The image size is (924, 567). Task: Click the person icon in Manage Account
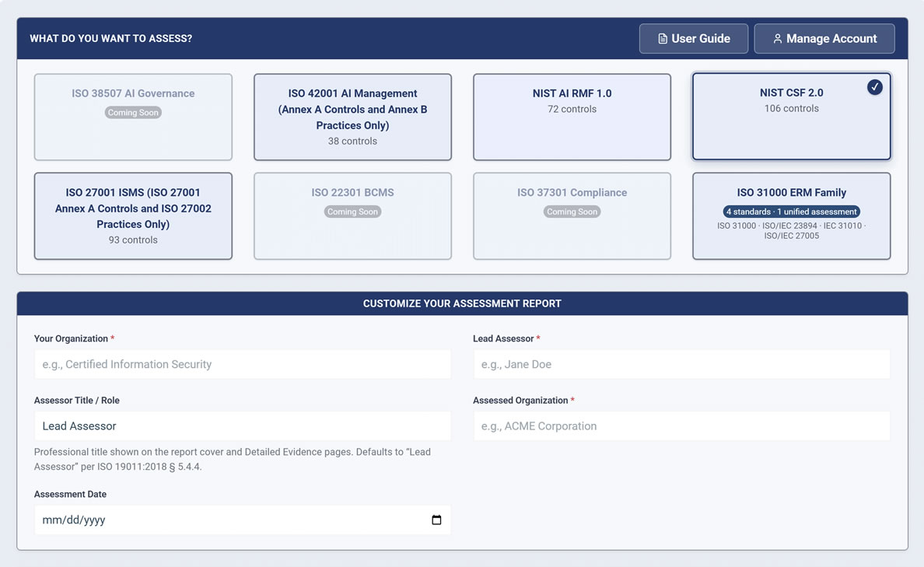point(777,38)
